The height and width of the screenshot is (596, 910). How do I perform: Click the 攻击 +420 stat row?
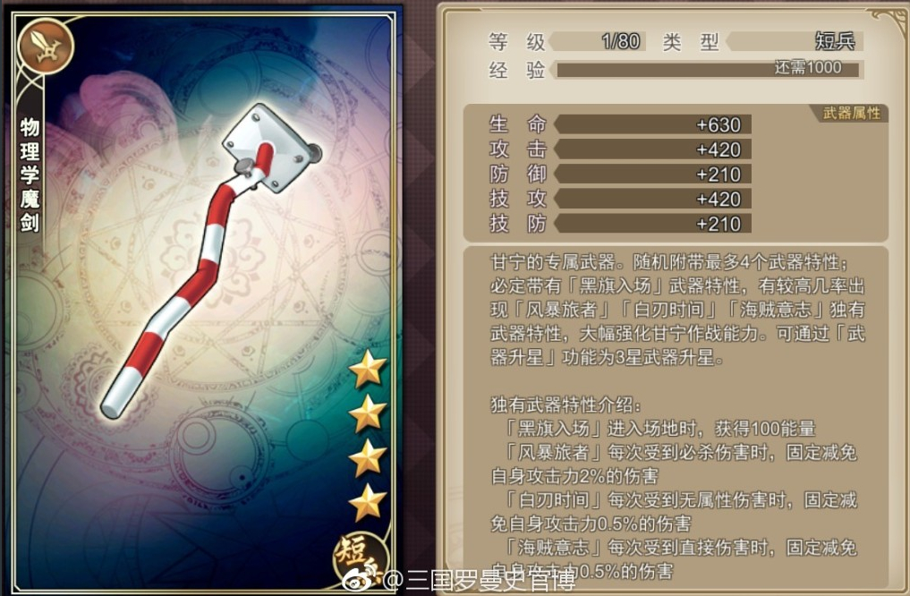click(620, 149)
